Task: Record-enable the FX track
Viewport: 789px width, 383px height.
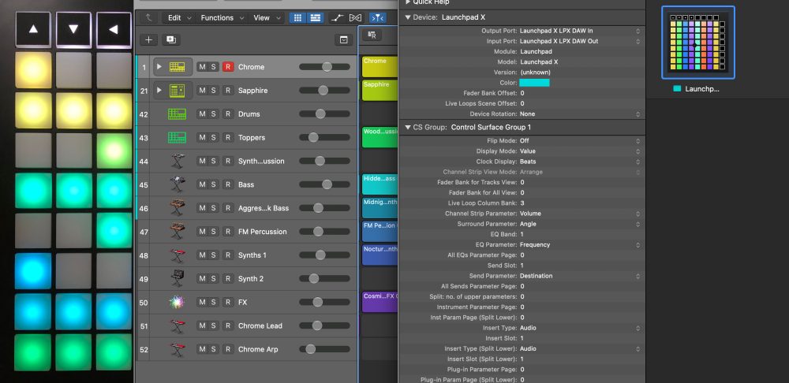Action: [x=228, y=302]
